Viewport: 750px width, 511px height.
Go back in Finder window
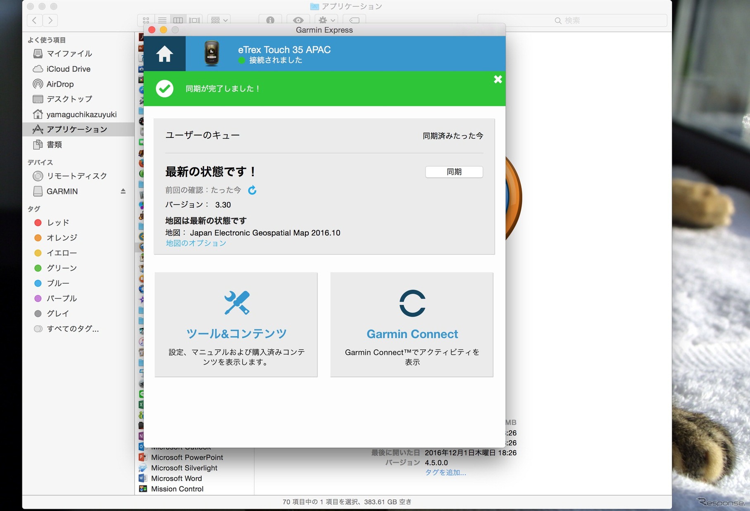coord(35,20)
